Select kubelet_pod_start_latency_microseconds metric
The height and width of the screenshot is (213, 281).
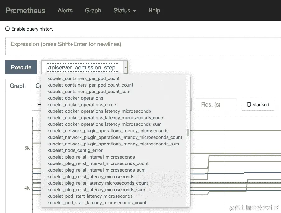click(90, 196)
